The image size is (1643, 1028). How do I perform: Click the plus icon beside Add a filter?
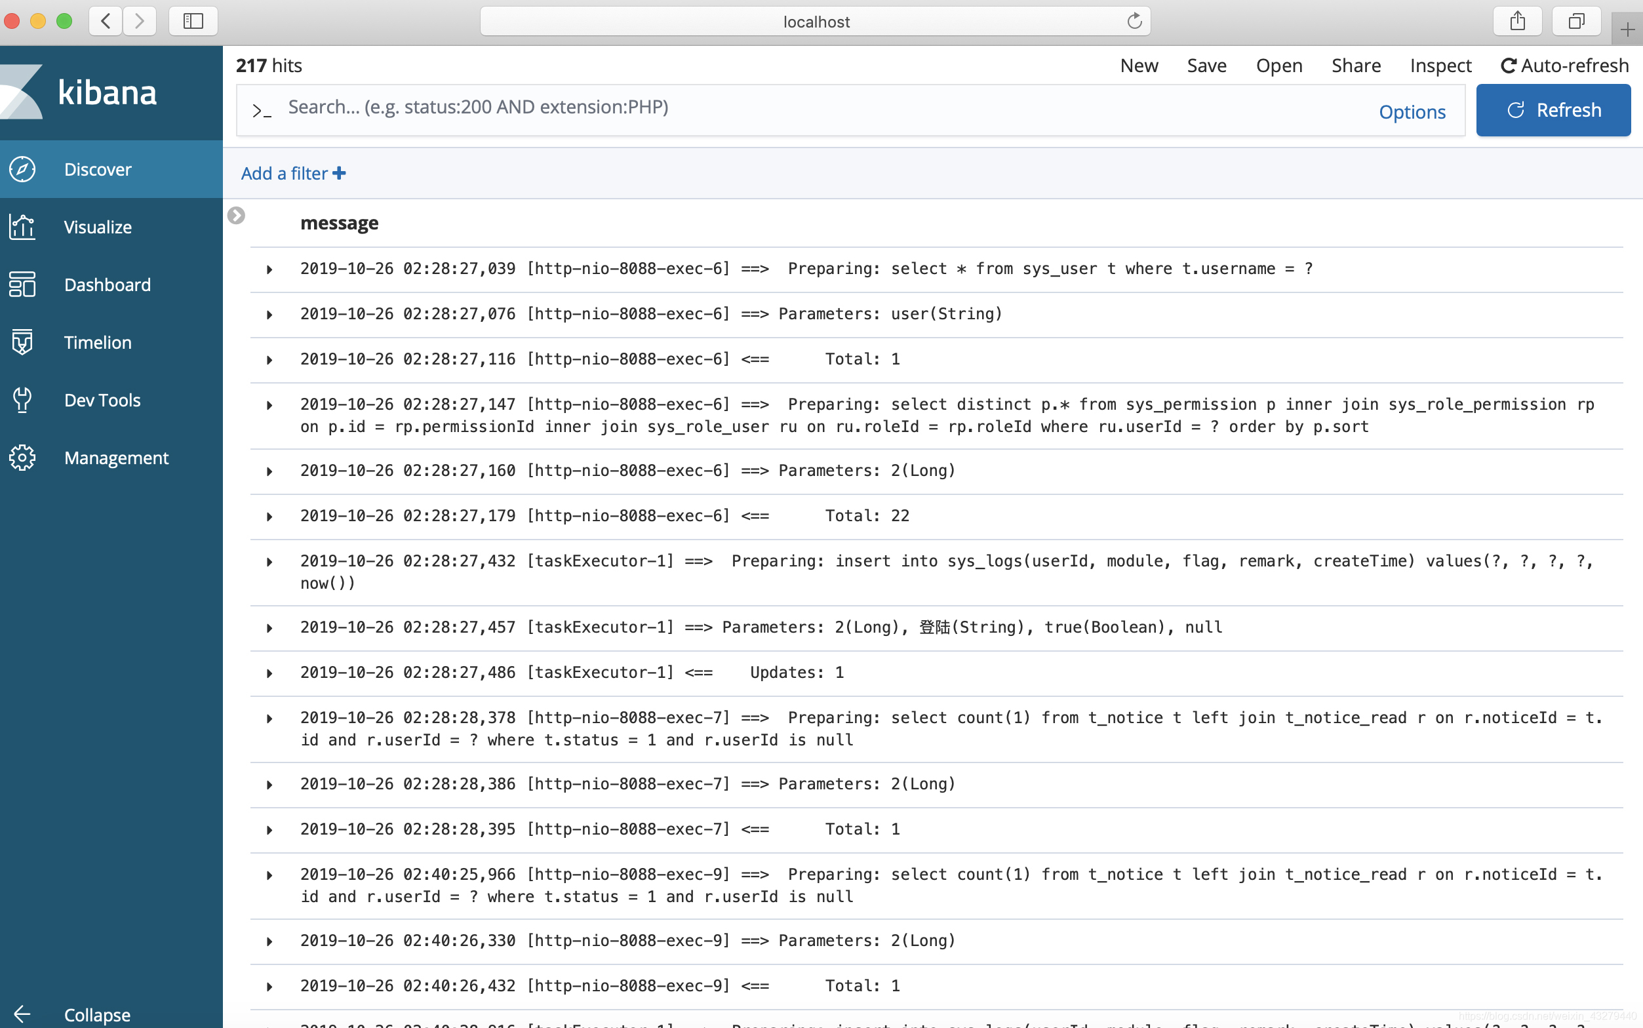(x=339, y=173)
